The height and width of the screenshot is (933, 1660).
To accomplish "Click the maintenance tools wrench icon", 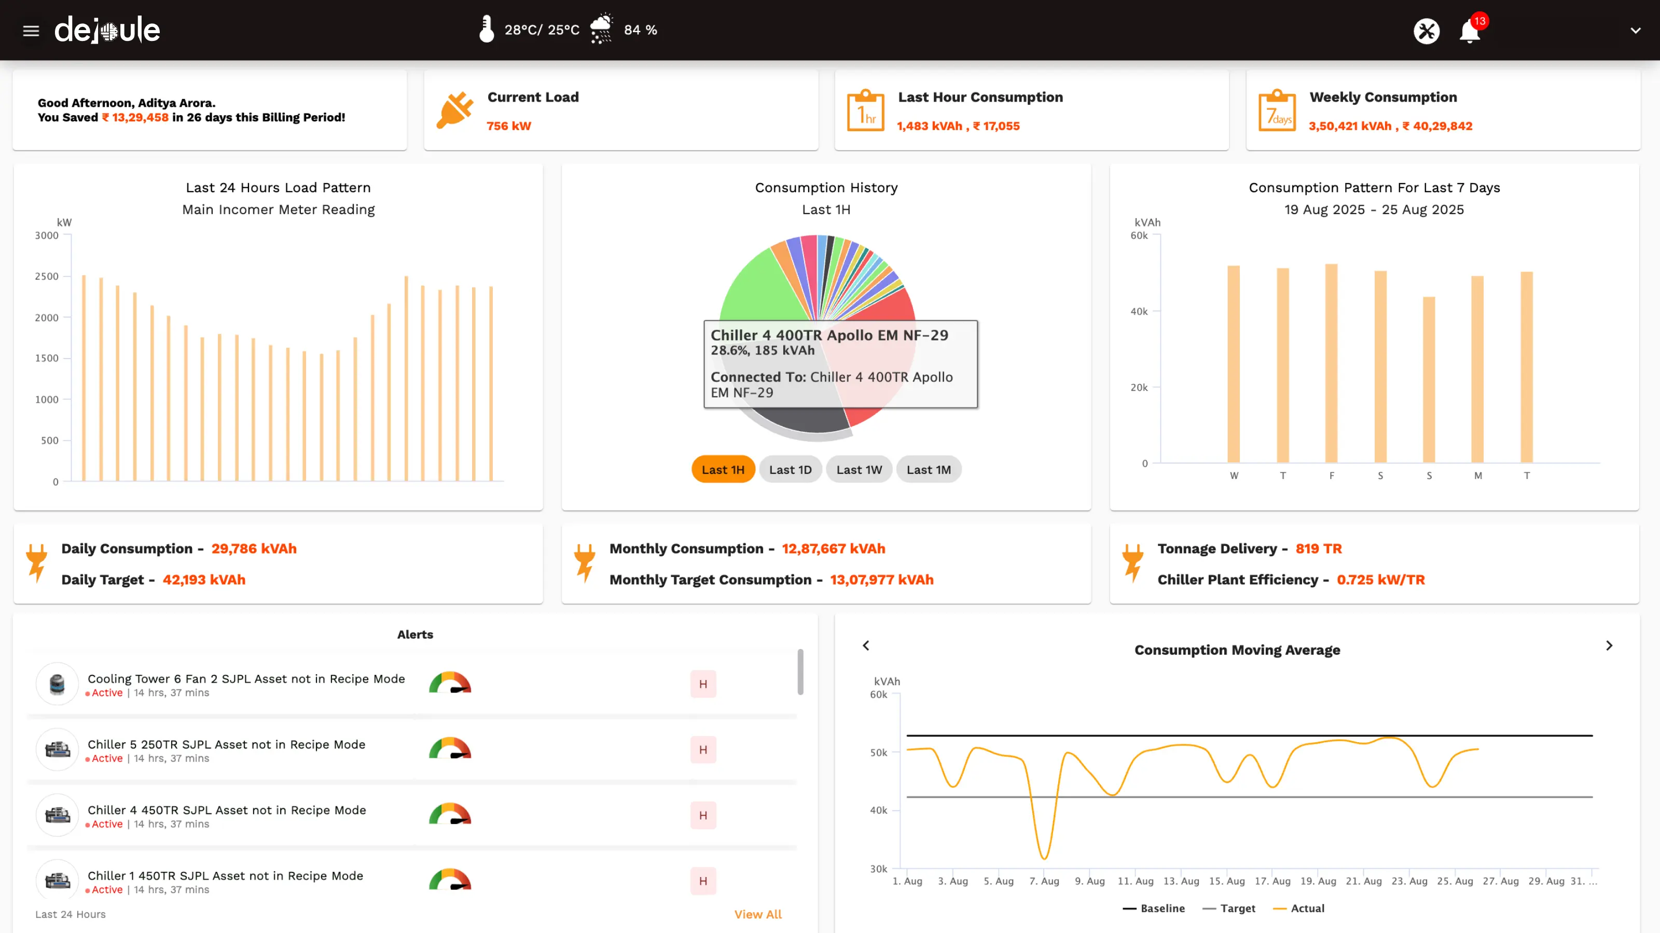I will tap(1426, 30).
